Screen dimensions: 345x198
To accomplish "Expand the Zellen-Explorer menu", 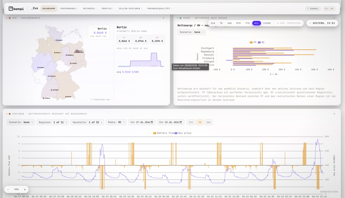I will [x=130, y=8].
